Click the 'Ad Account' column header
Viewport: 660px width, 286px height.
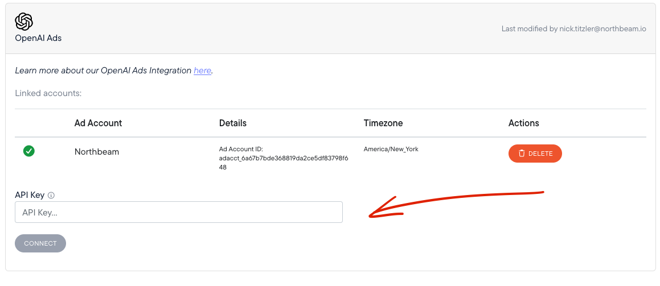click(98, 123)
